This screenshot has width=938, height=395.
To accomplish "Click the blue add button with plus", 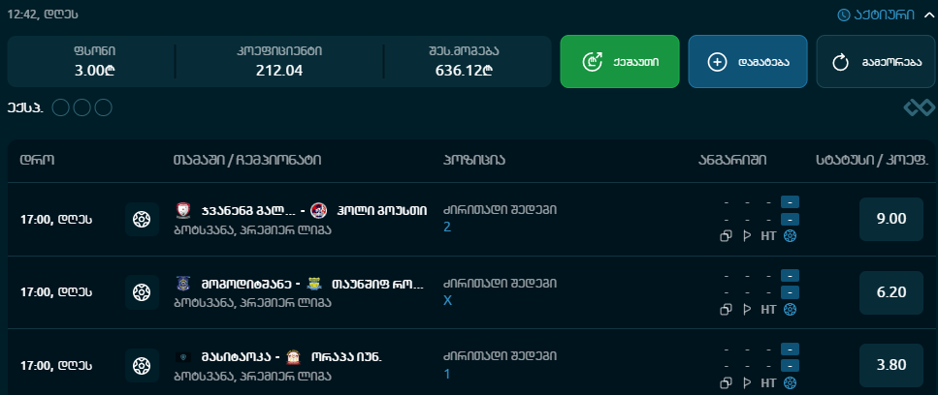I will tap(748, 61).
